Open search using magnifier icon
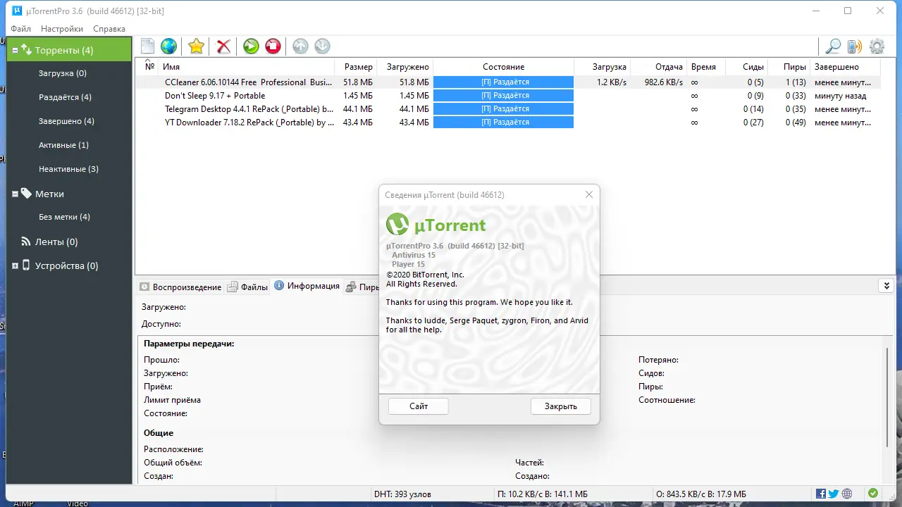Image resolution: width=902 pixels, height=507 pixels. click(833, 46)
